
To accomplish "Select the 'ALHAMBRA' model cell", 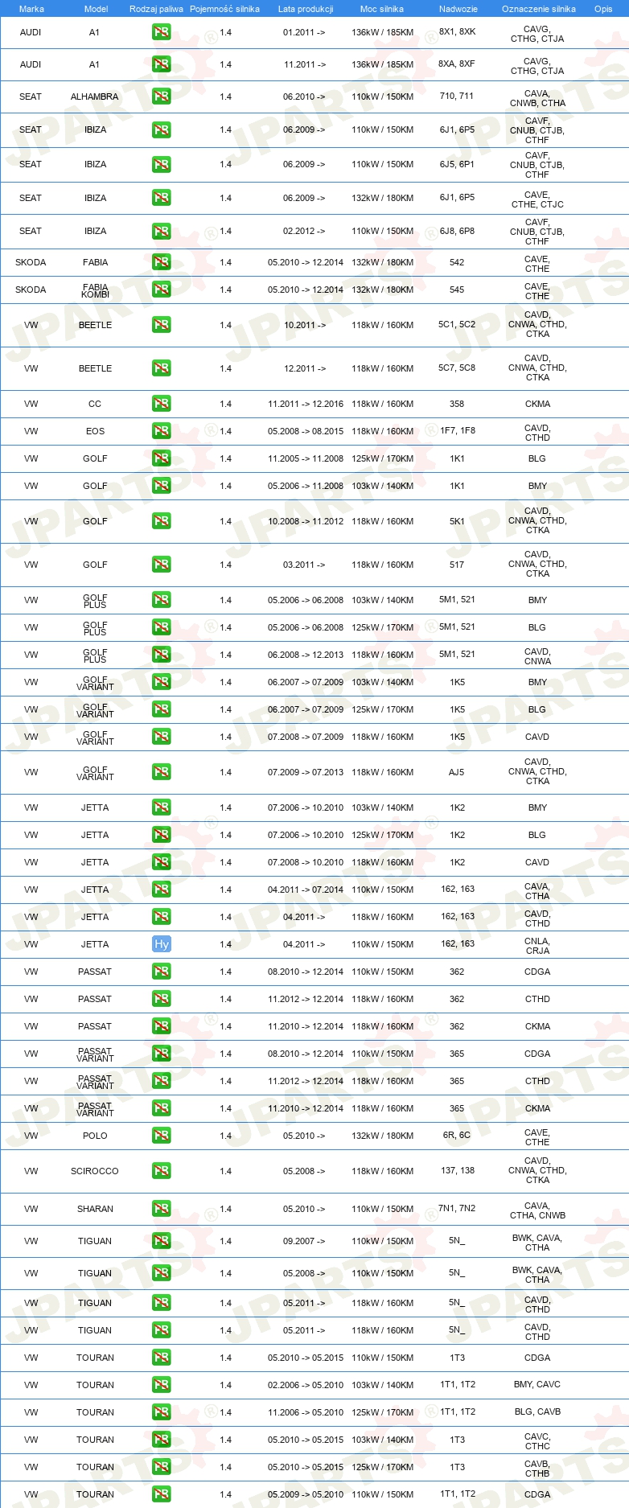I will [x=95, y=97].
